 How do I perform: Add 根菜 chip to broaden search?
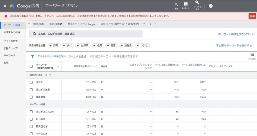(x=98, y=45)
